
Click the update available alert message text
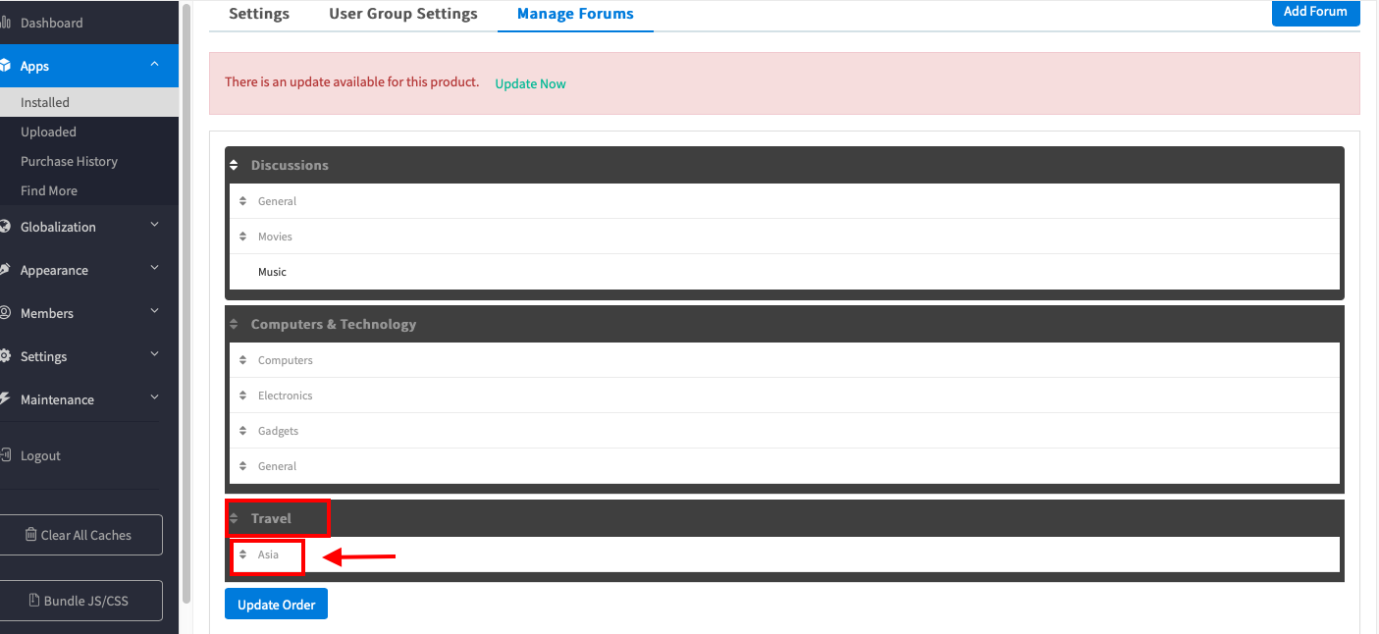point(352,81)
